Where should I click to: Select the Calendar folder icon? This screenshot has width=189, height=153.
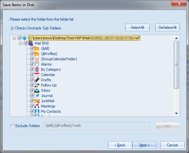coord(37,75)
